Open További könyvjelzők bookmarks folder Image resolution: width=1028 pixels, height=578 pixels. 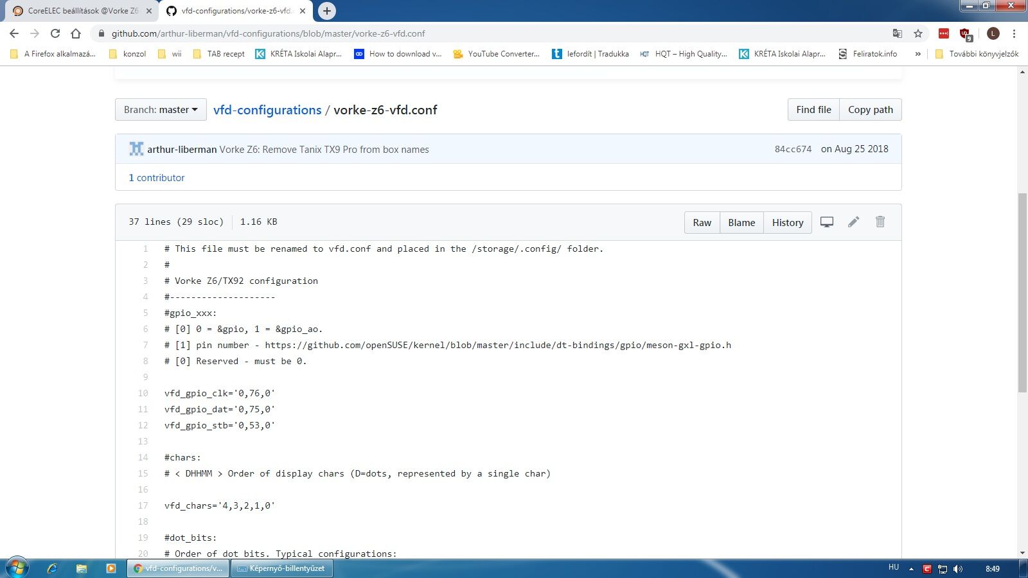click(977, 54)
